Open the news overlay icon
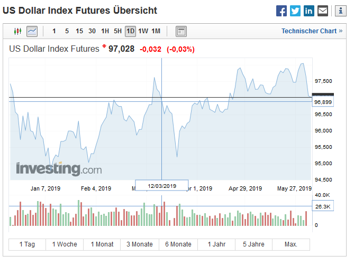 pyautogui.click(x=181, y=31)
